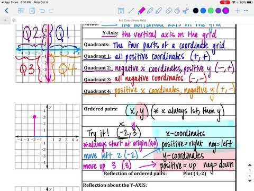254x191 pixels.
Task: Tap the "Y-Axis:" label
Action: coord(111,33)
